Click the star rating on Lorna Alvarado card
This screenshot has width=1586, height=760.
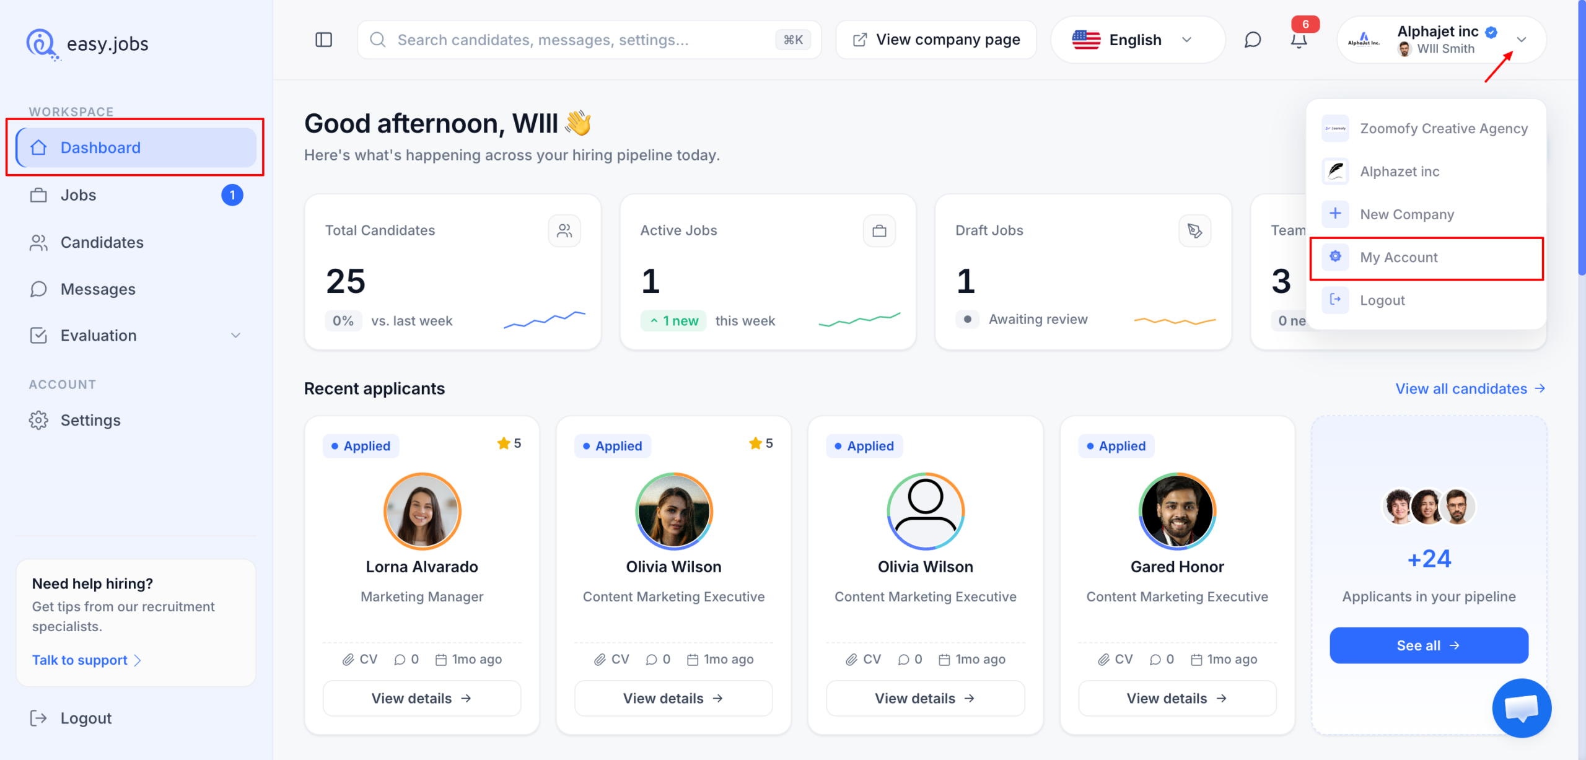(509, 443)
